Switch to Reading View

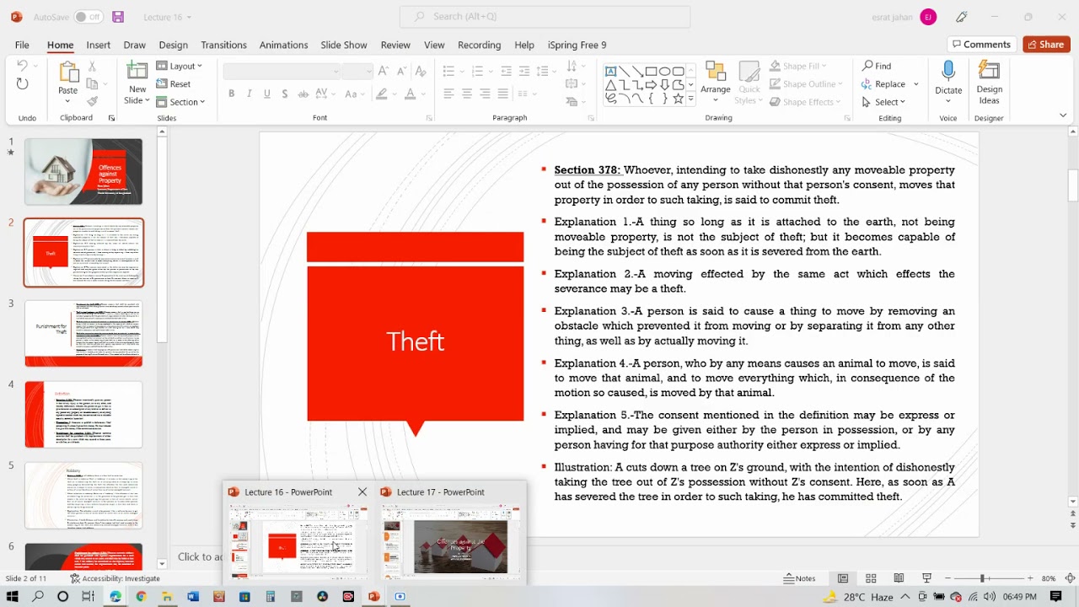point(899,578)
